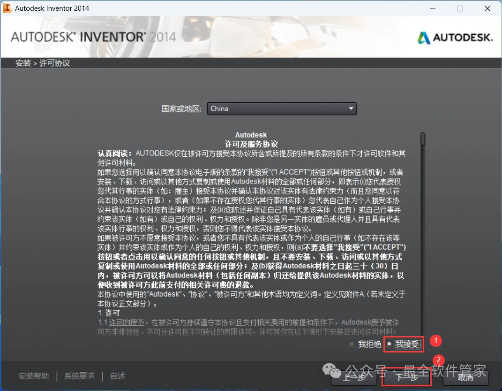Close the Autodesk Inventor 2014 installer window
Screen dimensions: 502x391
[x=487, y=8]
